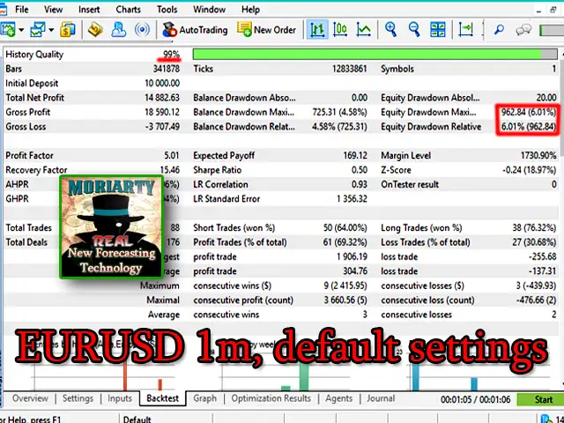564x423 pixels.
Task: Switch to line chart icon
Action: point(363,30)
